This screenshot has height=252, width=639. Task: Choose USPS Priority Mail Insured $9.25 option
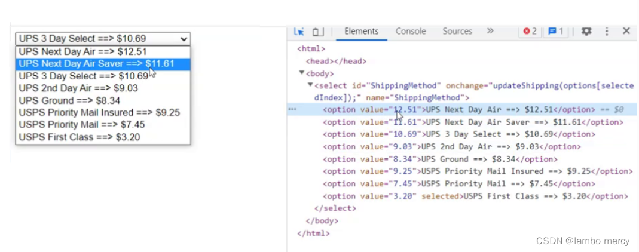click(103, 113)
